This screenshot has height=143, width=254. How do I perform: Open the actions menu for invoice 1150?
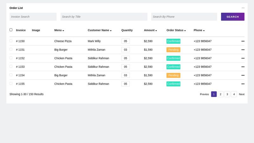[243, 41]
